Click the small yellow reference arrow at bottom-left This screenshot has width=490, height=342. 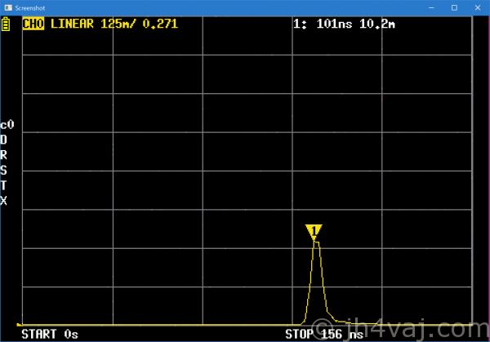[20, 324]
